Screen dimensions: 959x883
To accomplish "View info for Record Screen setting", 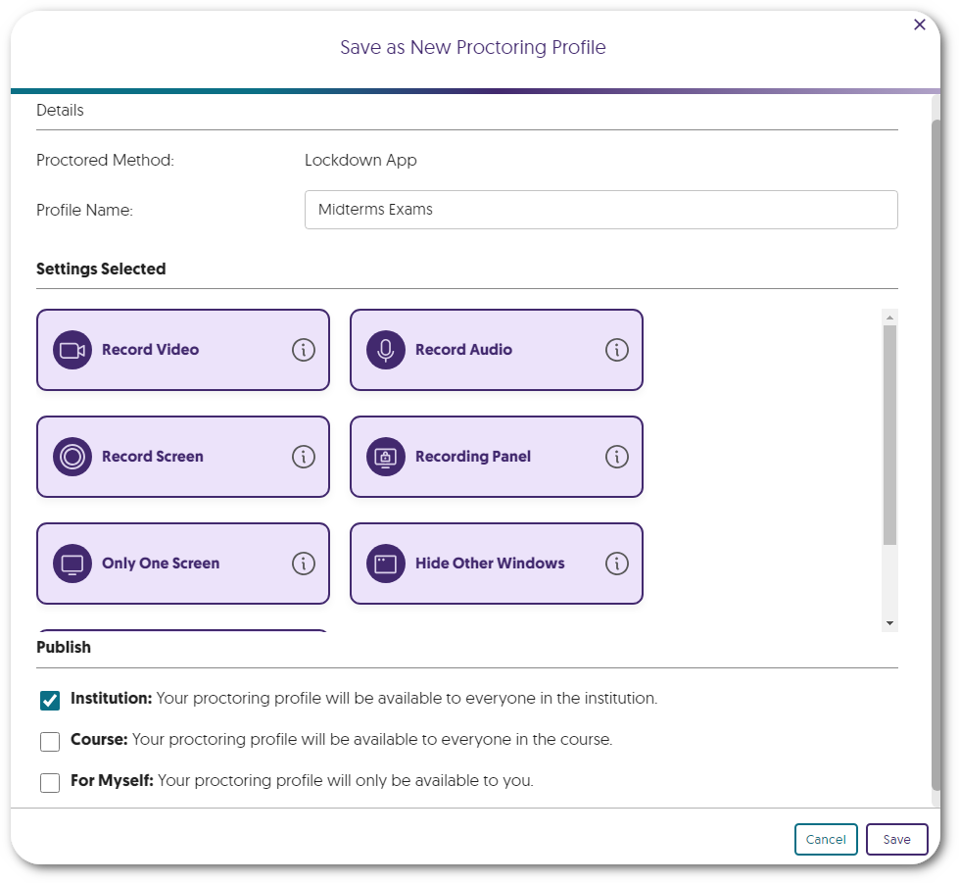I will point(304,457).
